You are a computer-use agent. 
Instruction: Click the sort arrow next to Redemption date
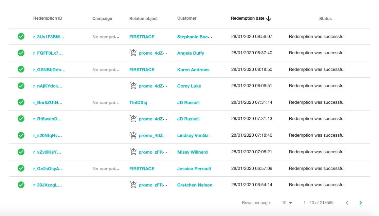tap(269, 19)
